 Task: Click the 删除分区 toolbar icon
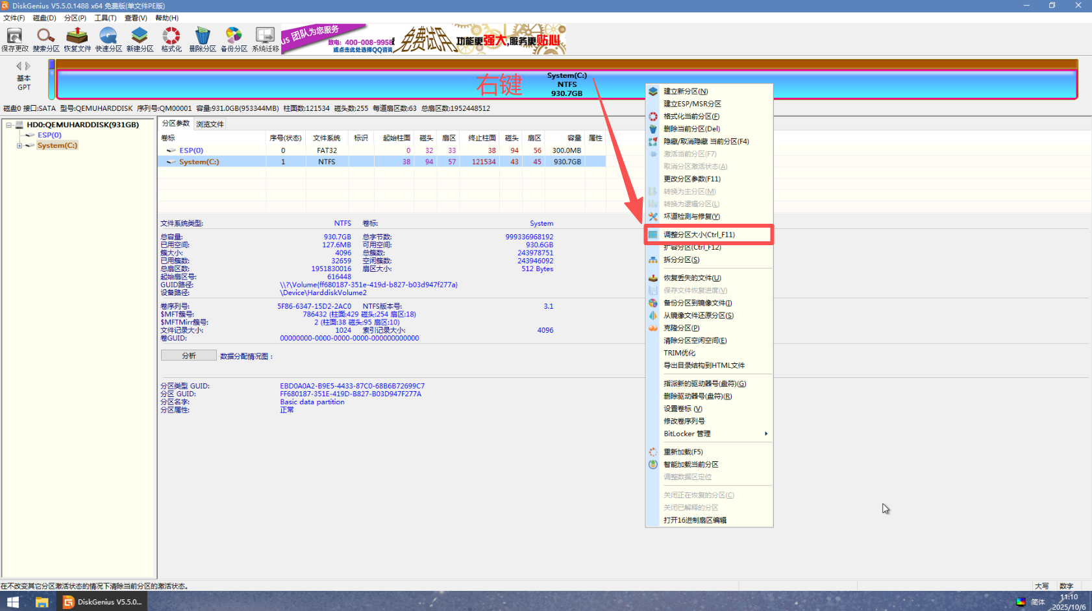tap(203, 39)
